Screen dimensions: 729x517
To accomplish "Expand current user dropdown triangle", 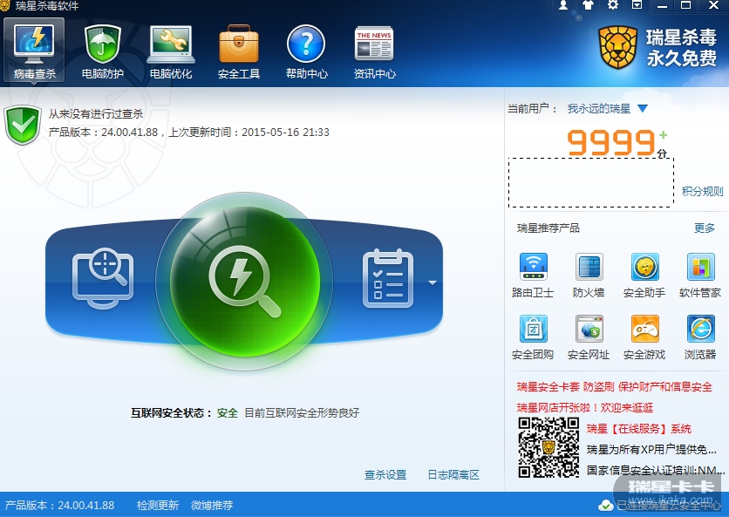I will 643,109.
